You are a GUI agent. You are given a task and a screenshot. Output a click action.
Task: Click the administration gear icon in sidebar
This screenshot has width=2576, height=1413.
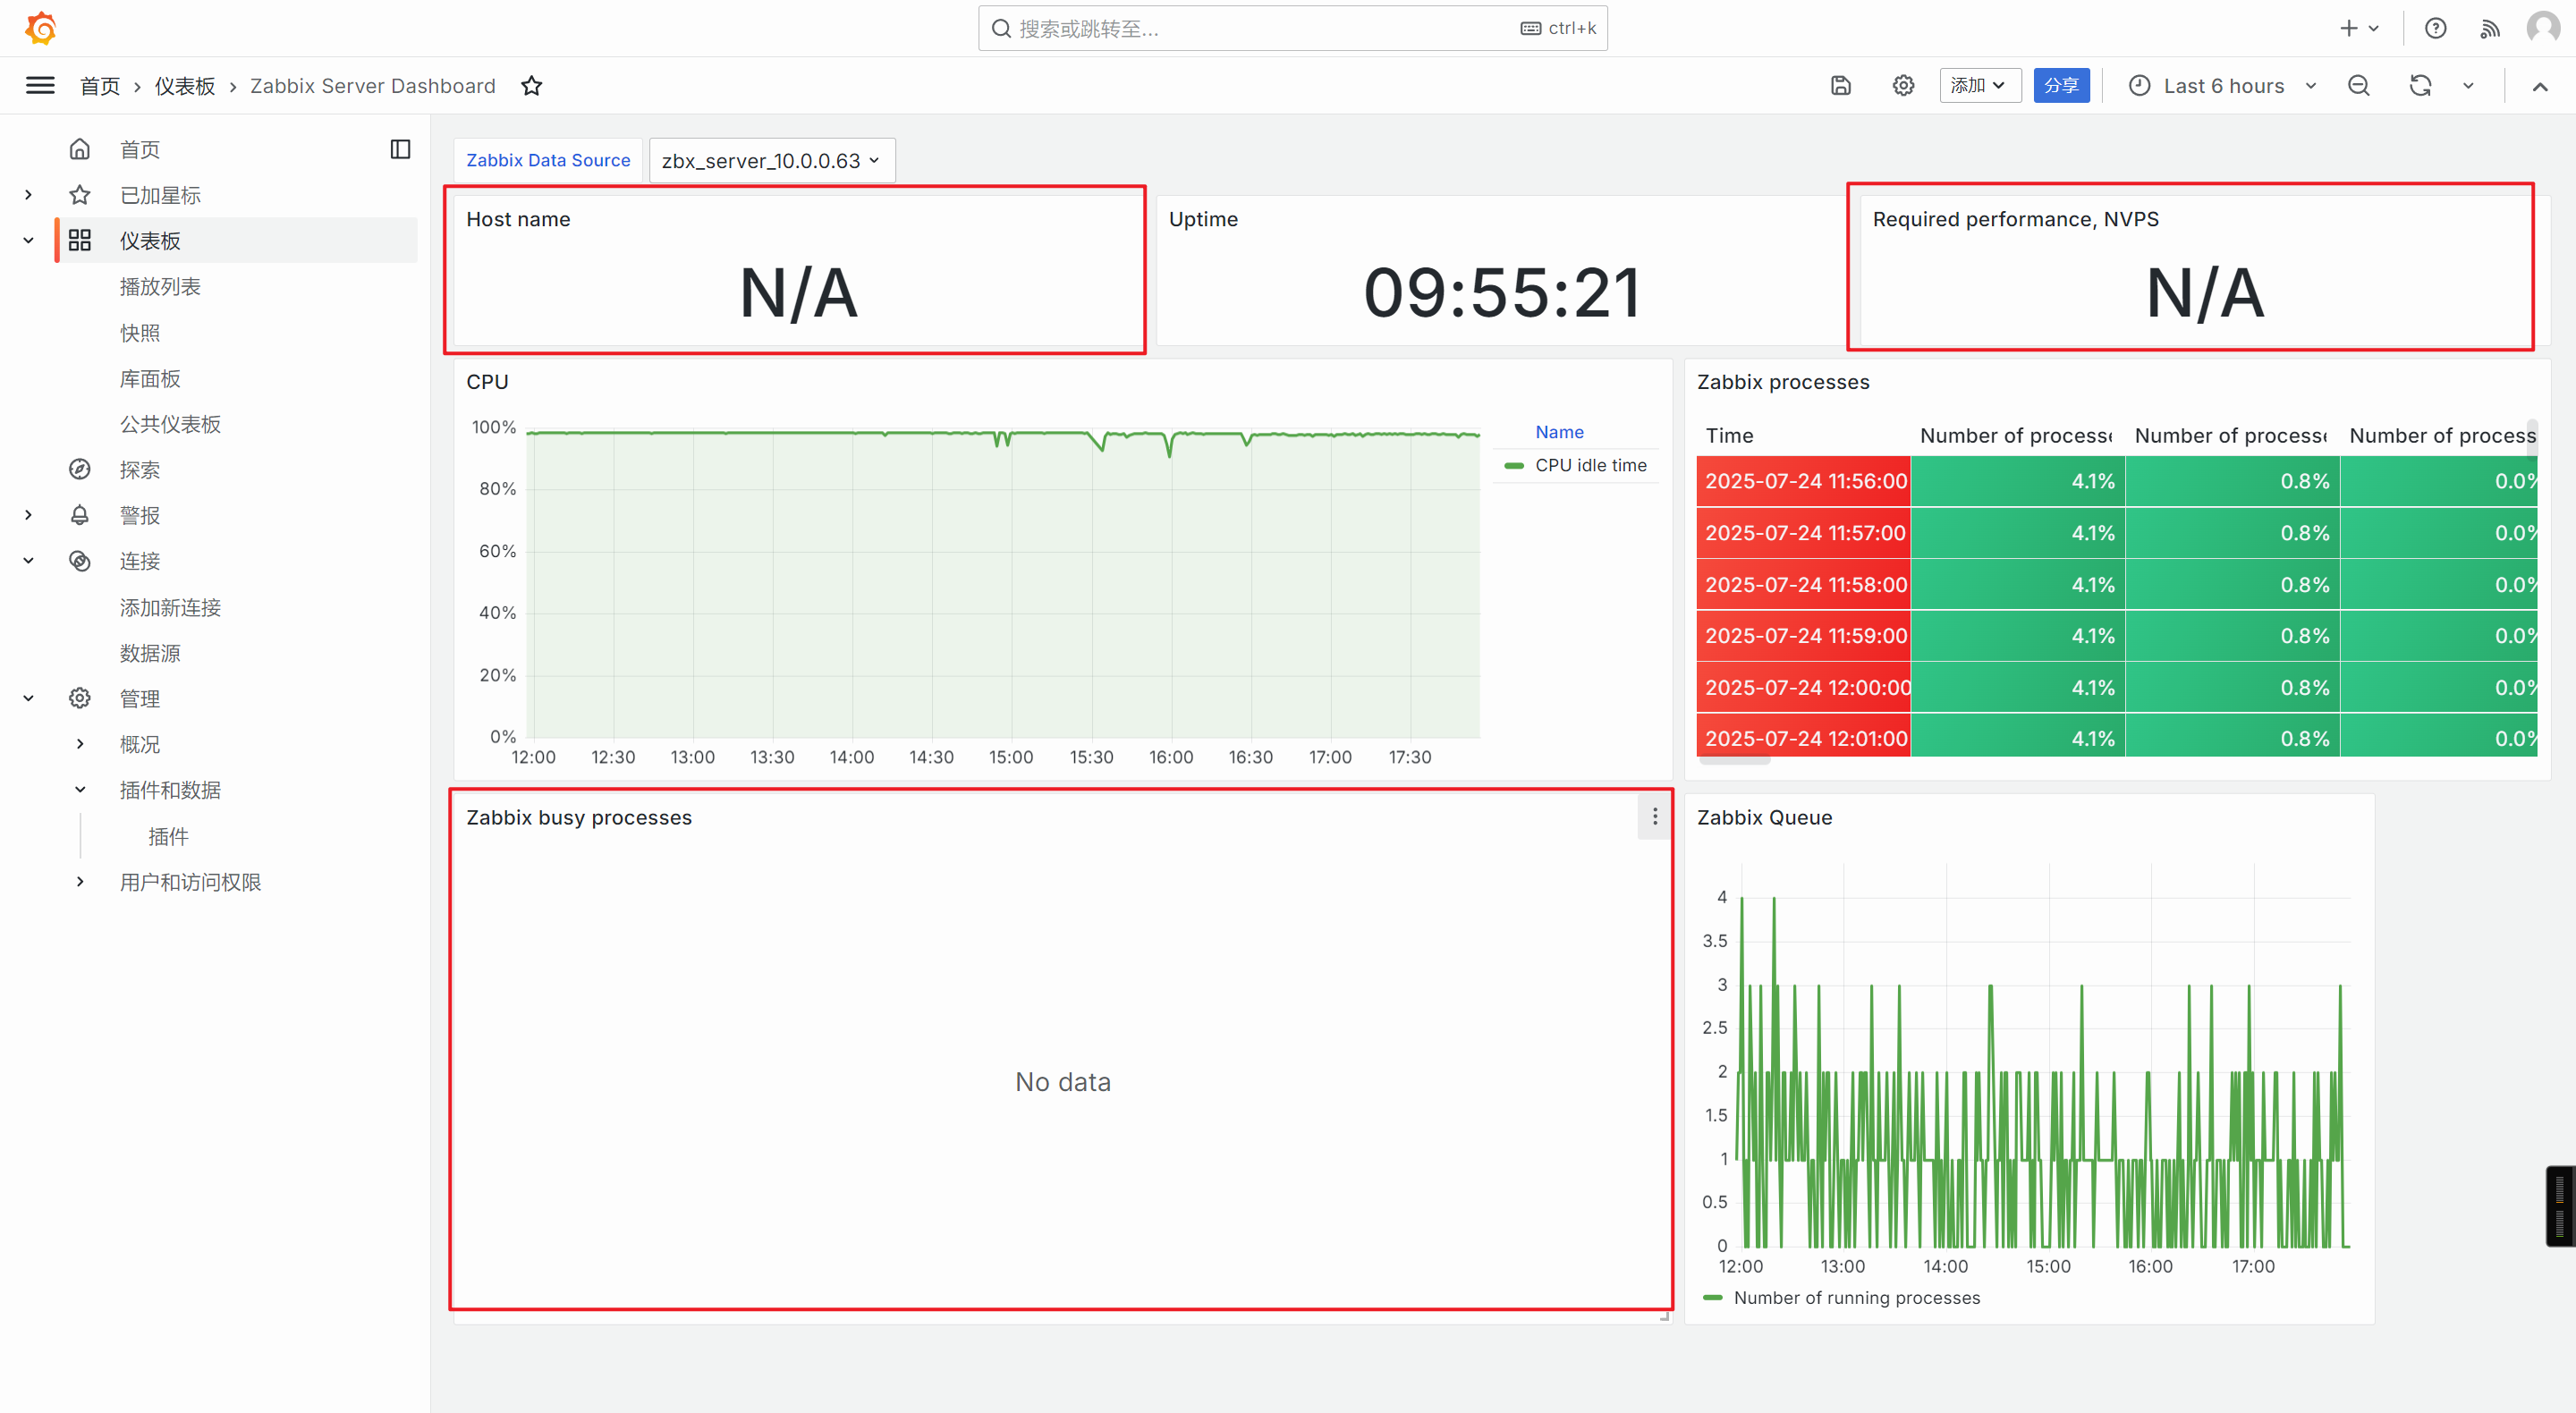(x=80, y=699)
